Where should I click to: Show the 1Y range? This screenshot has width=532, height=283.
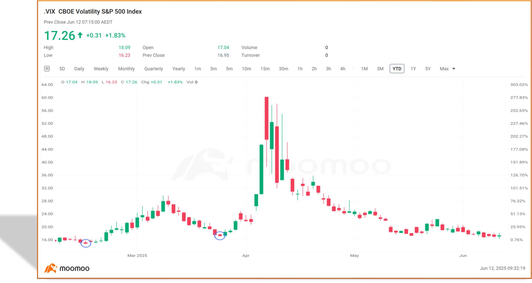pos(413,69)
